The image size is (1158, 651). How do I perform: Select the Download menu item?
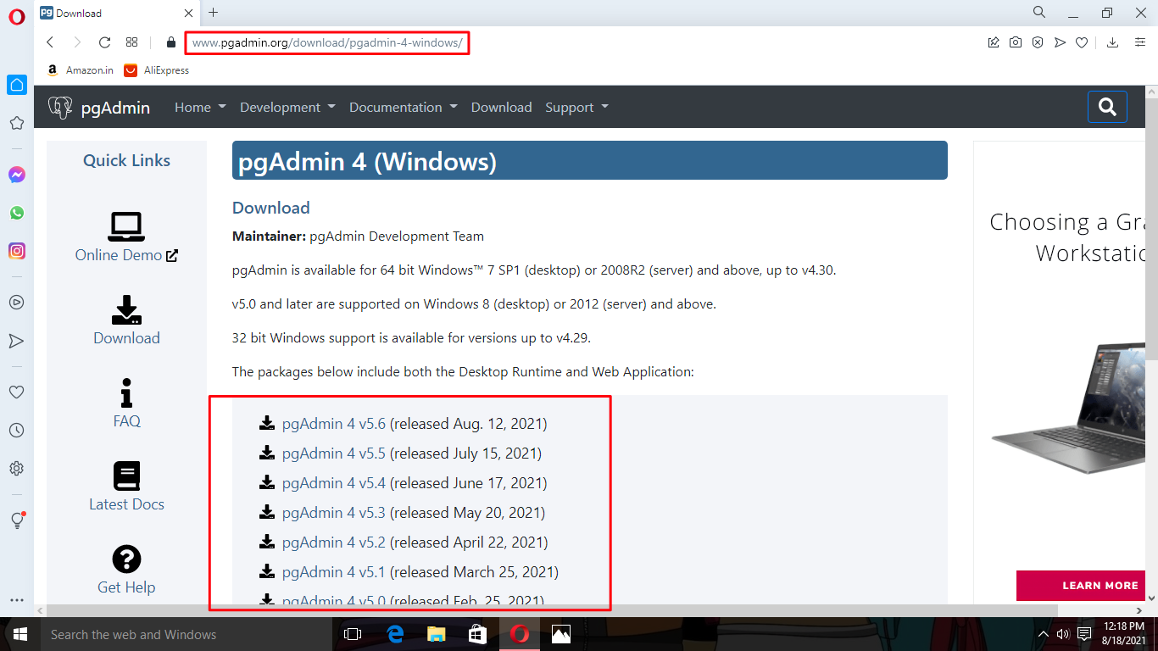click(501, 107)
